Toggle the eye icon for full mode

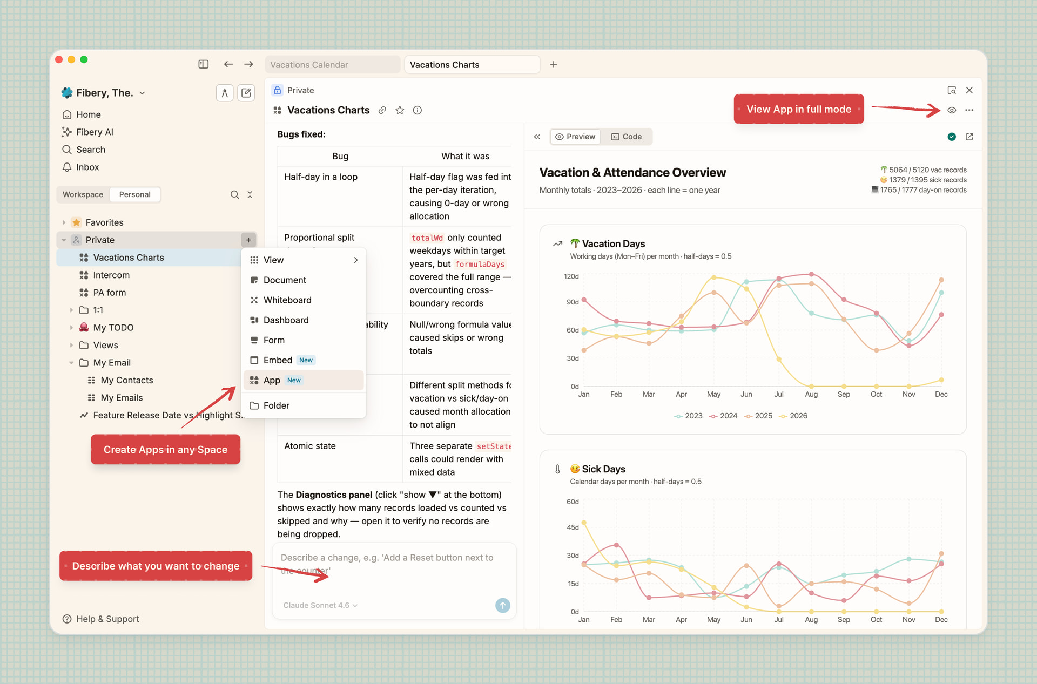(x=952, y=110)
